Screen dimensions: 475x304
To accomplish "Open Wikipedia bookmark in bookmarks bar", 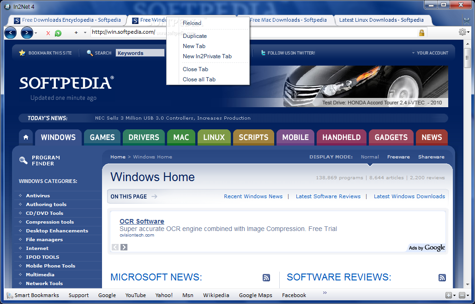I will tap(216, 295).
